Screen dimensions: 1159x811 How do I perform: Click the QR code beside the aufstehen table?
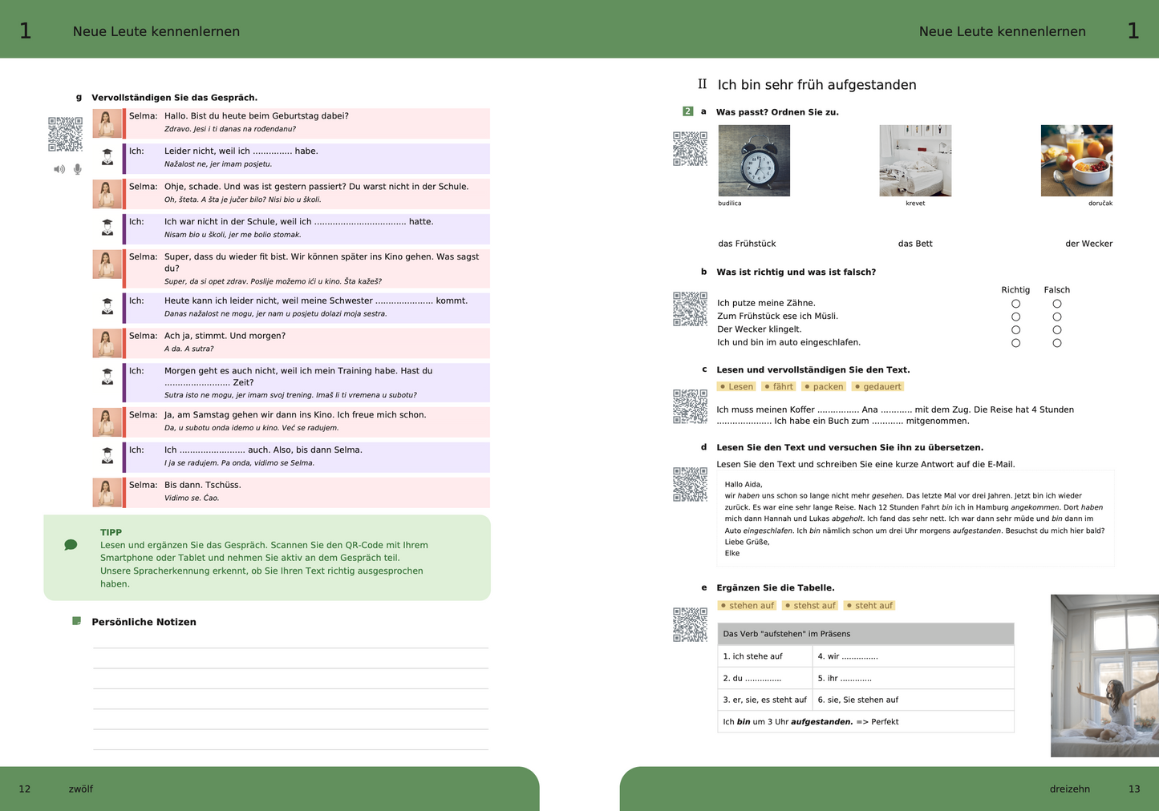690,624
